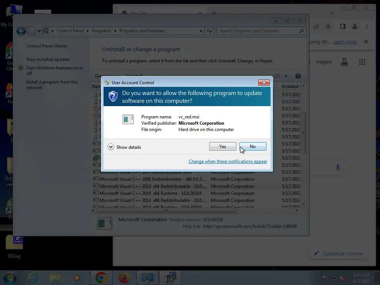Click the go.microsoft.com help link in details pane

pyautogui.click(x=250, y=226)
